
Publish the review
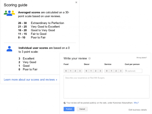(x=69, y=109)
